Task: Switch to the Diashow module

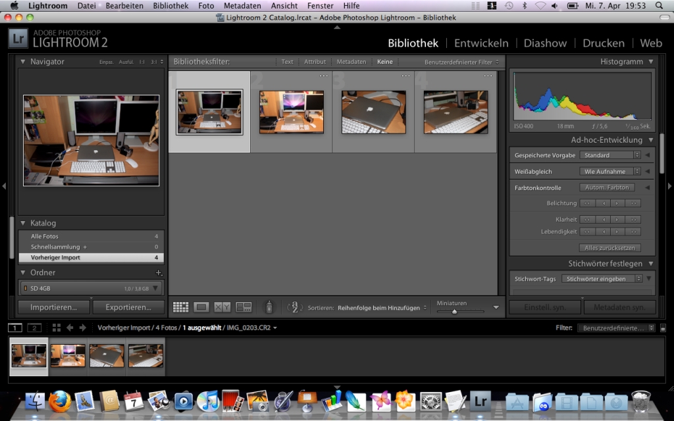Action: coord(545,43)
